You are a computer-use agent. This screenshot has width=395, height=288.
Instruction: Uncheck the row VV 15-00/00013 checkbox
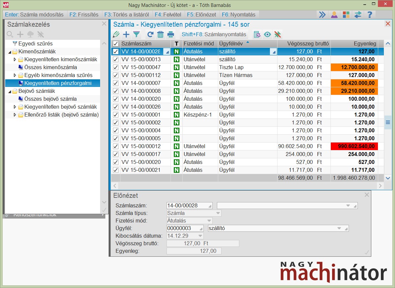[x=116, y=60]
